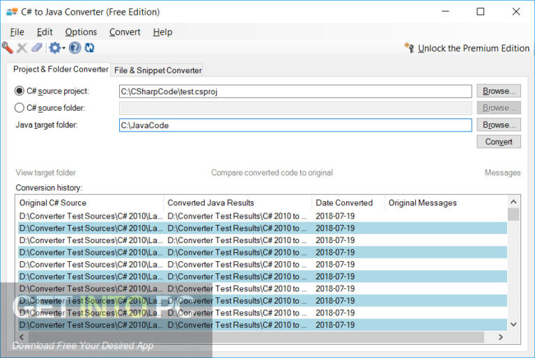
Task: Browse for the C# source project
Action: (499, 91)
